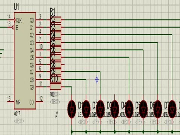This screenshot has width=180, height=135.
Task: Click the CLK pin name
Action: (19, 20)
